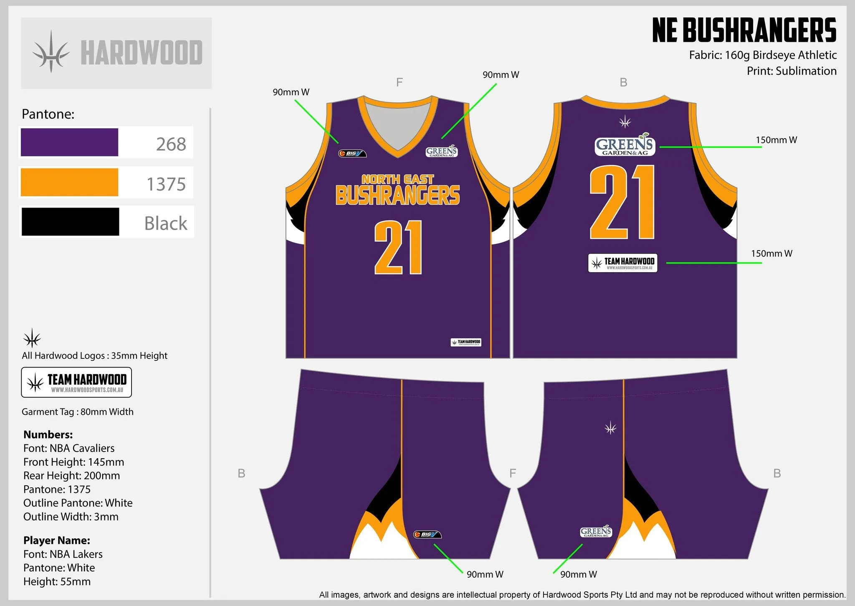Click the Greens logo on the shorts
The image size is (855, 606).
(x=596, y=532)
